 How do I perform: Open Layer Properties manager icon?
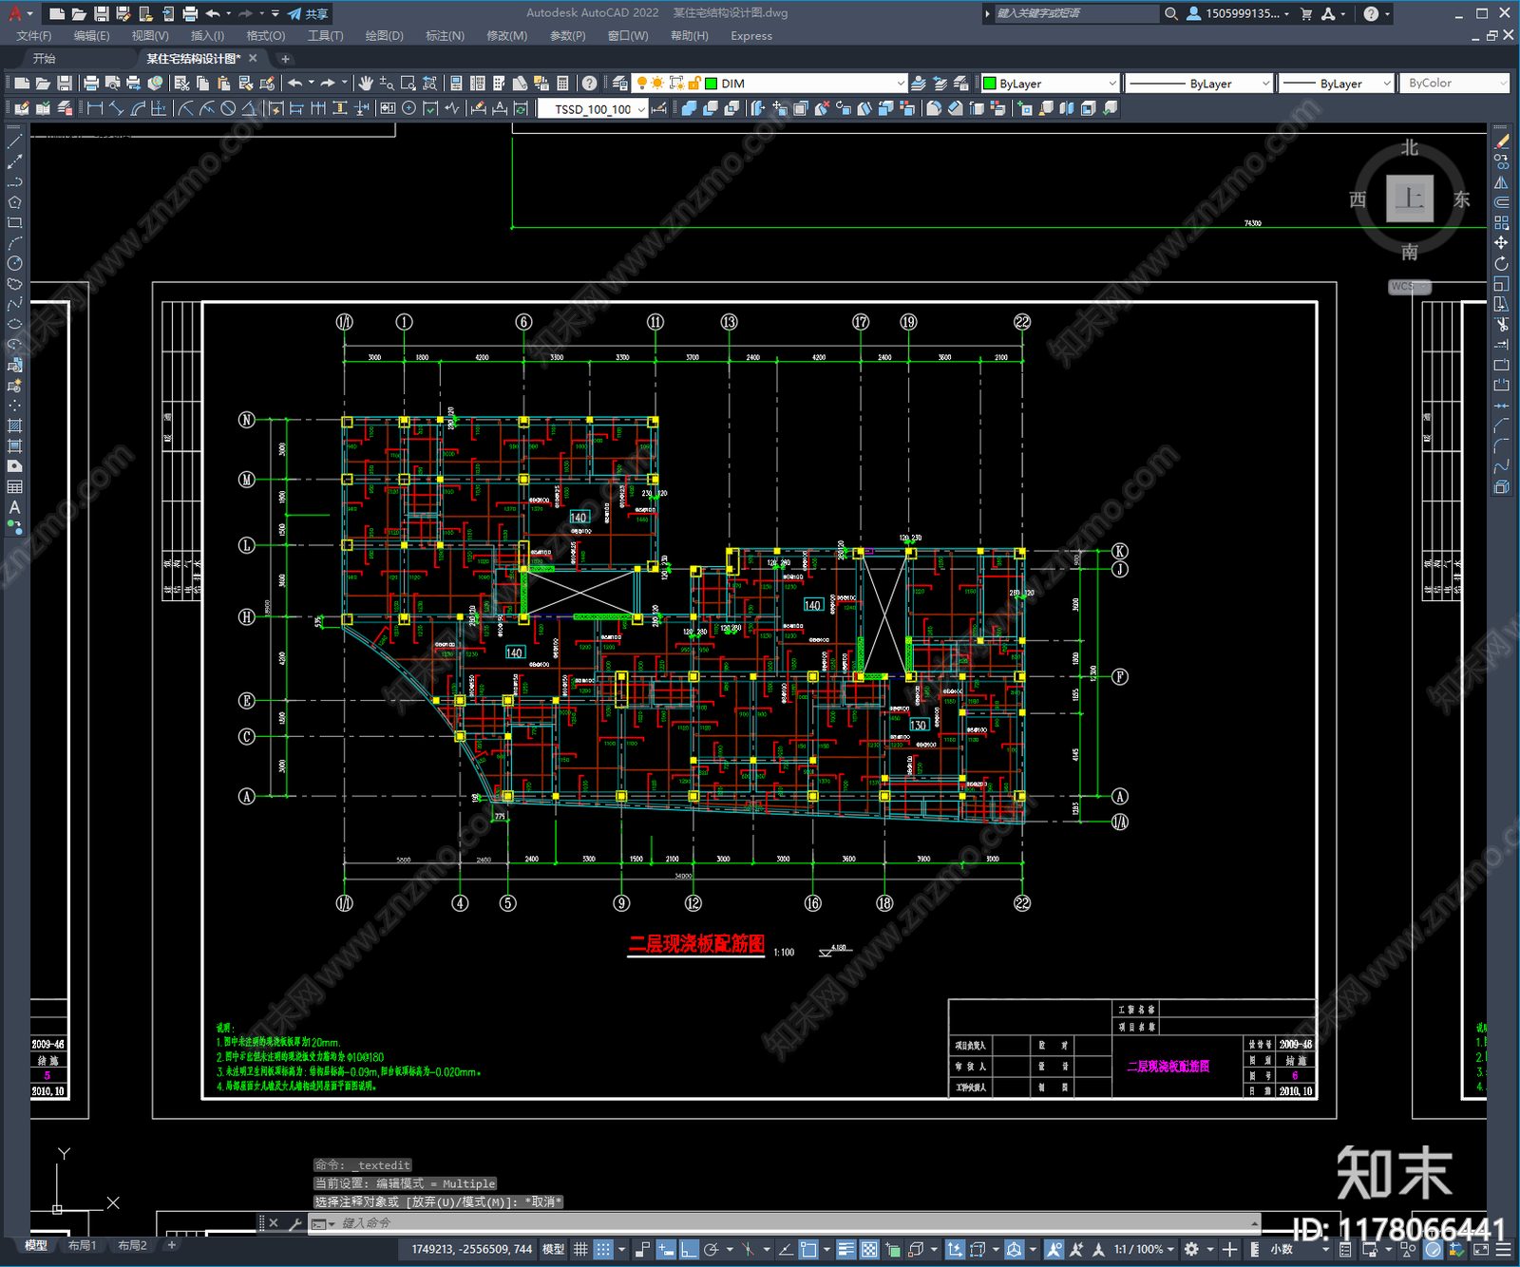[x=620, y=84]
